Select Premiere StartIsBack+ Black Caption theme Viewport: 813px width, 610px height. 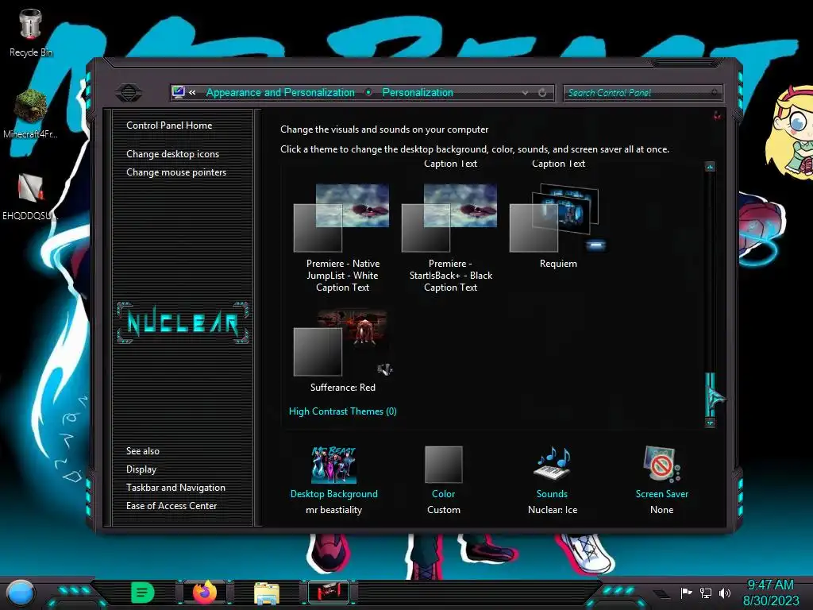(x=450, y=238)
